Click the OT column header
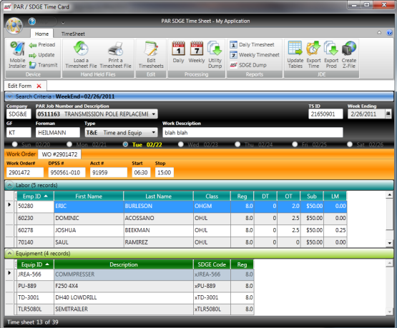 coord(289,197)
